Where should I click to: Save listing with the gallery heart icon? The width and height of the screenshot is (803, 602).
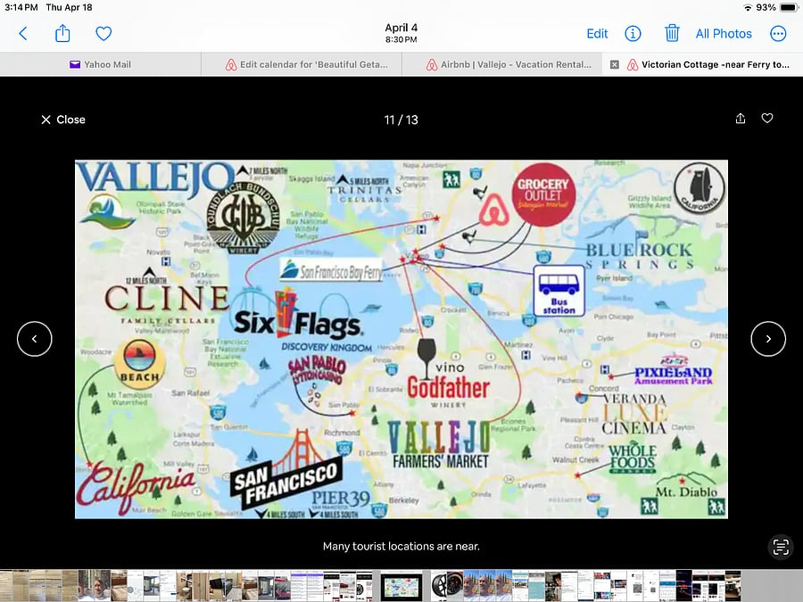[x=767, y=119]
